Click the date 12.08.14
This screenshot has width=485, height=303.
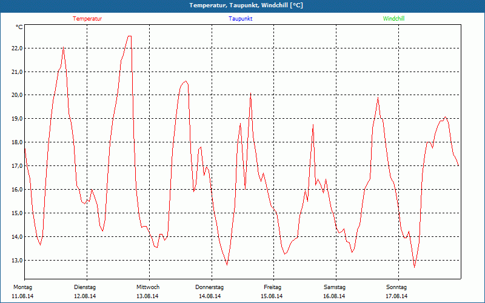(x=85, y=296)
